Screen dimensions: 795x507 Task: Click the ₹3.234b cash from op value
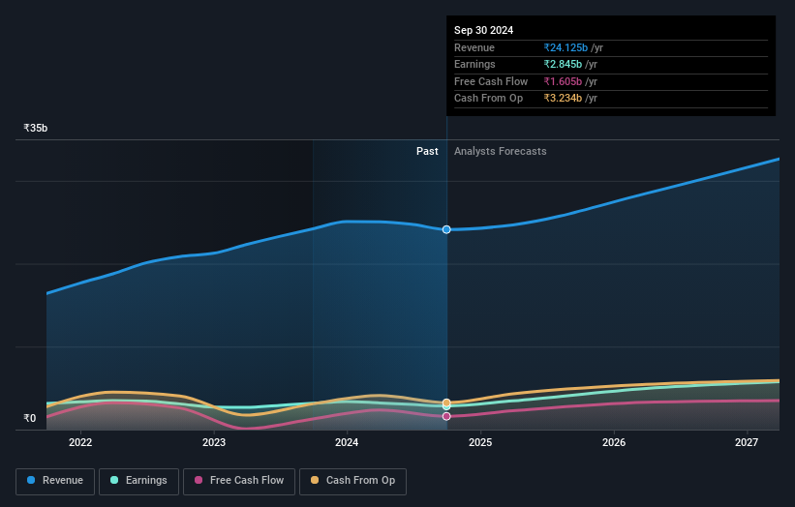pyautogui.click(x=563, y=99)
